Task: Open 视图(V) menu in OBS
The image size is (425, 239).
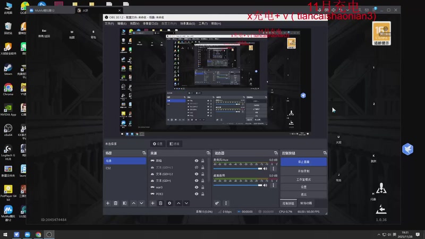Action: click(134, 23)
